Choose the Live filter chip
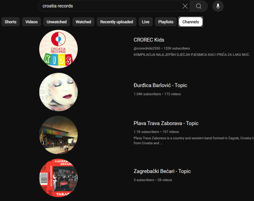The width and height of the screenshot is (254, 201). tap(146, 22)
